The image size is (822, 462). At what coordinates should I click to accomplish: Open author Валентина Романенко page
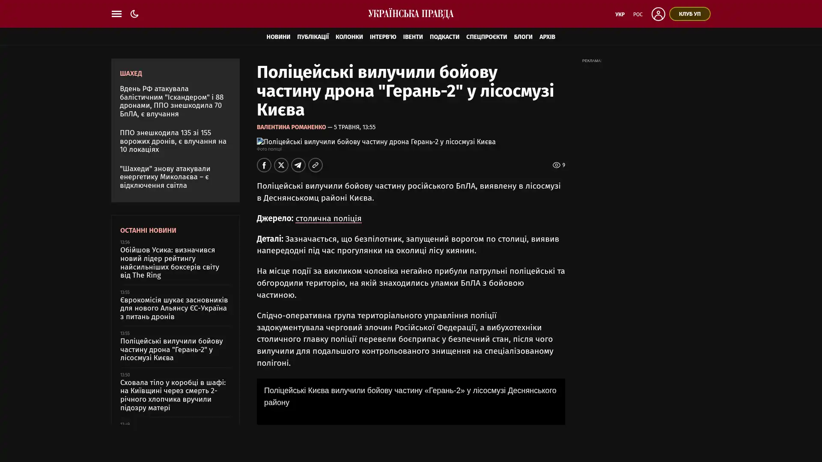click(292, 127)
